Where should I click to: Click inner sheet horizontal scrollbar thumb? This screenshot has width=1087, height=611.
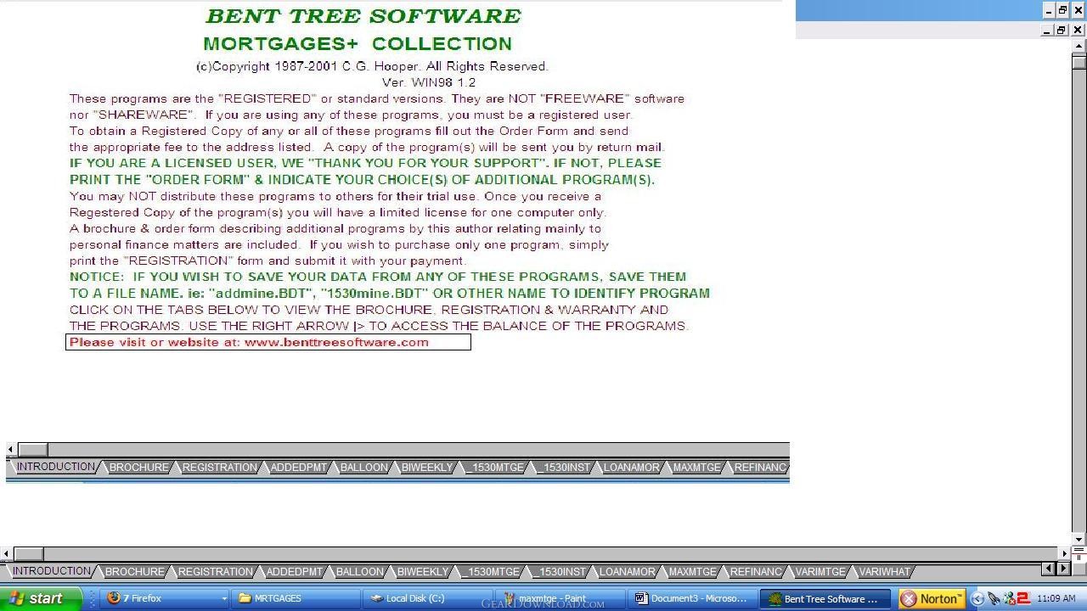[x=33, y=449]
